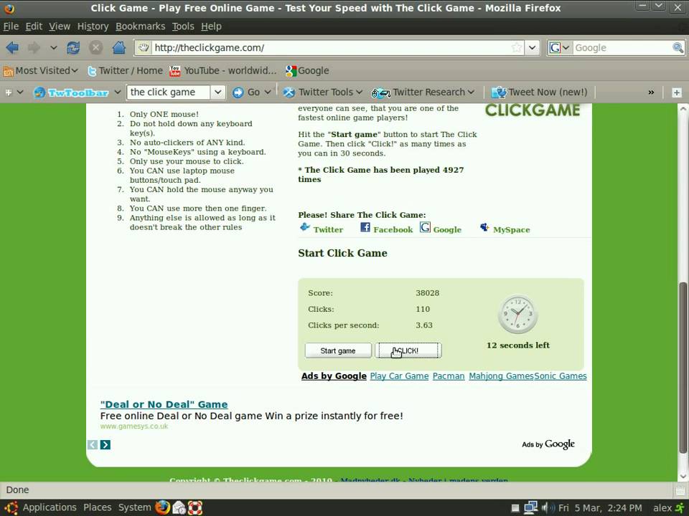Click the CLICK! game button
The width and height of the screenshot is (689, 516).
[x=408, y=350]
